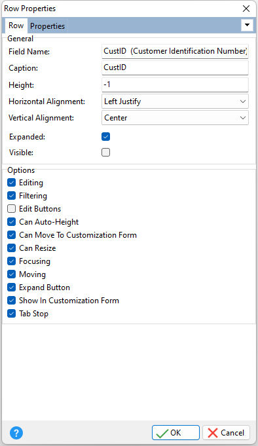Open the Horizontal Alignment dropdown
The width and height of the screenshot is (258, 446).
pyautogui.click(x=175, y=102)
